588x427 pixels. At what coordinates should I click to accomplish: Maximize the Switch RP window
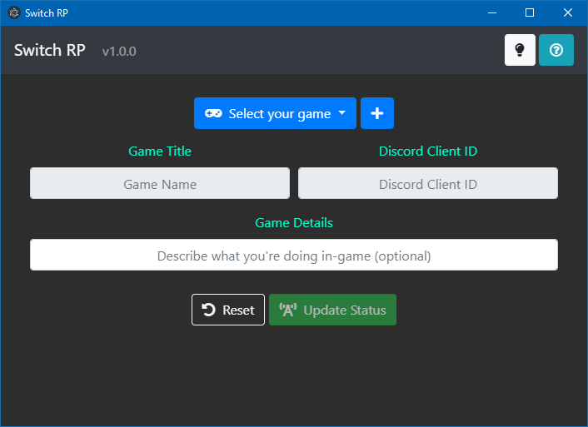point(530,12)
